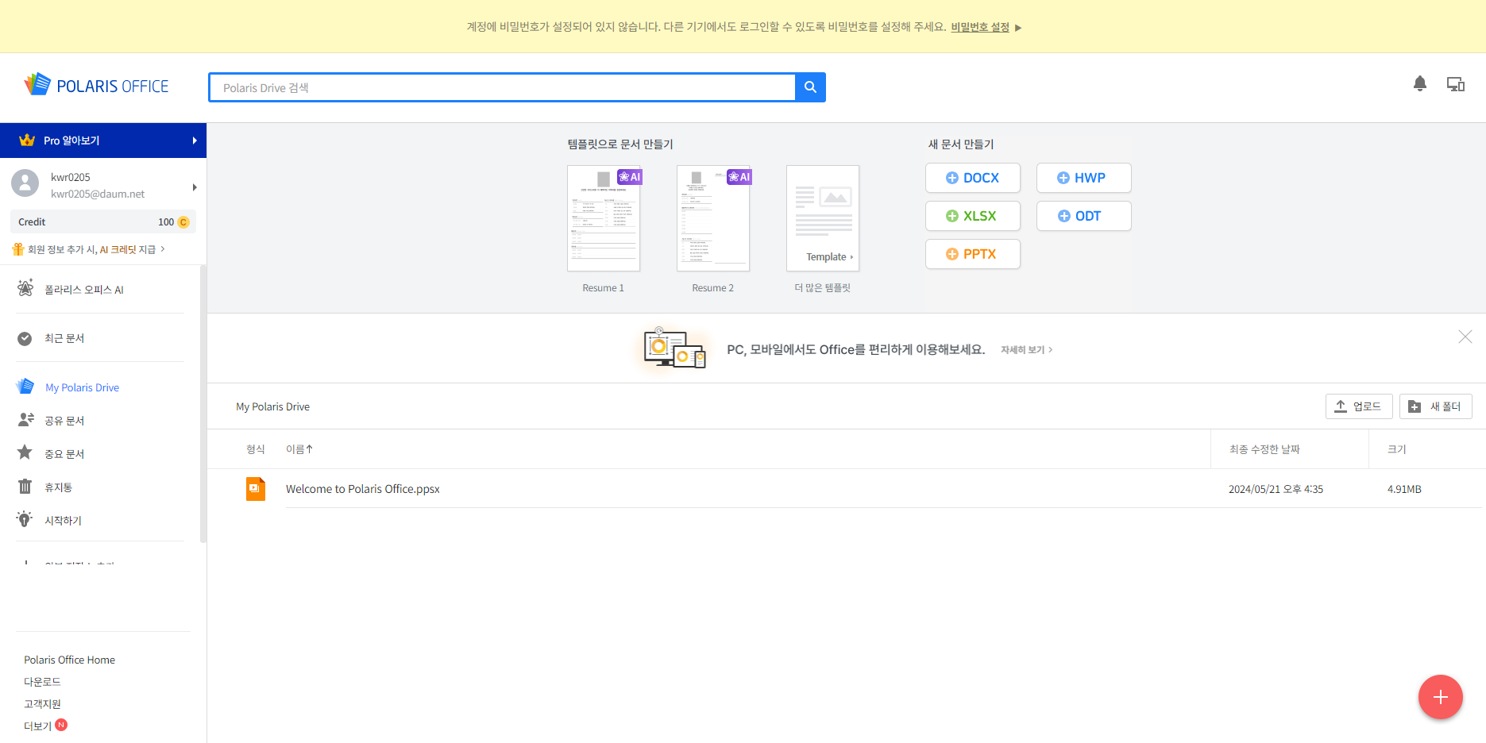Focus the Polaris Drive 검색 field
1486x743 pixels.
[502, 87]
